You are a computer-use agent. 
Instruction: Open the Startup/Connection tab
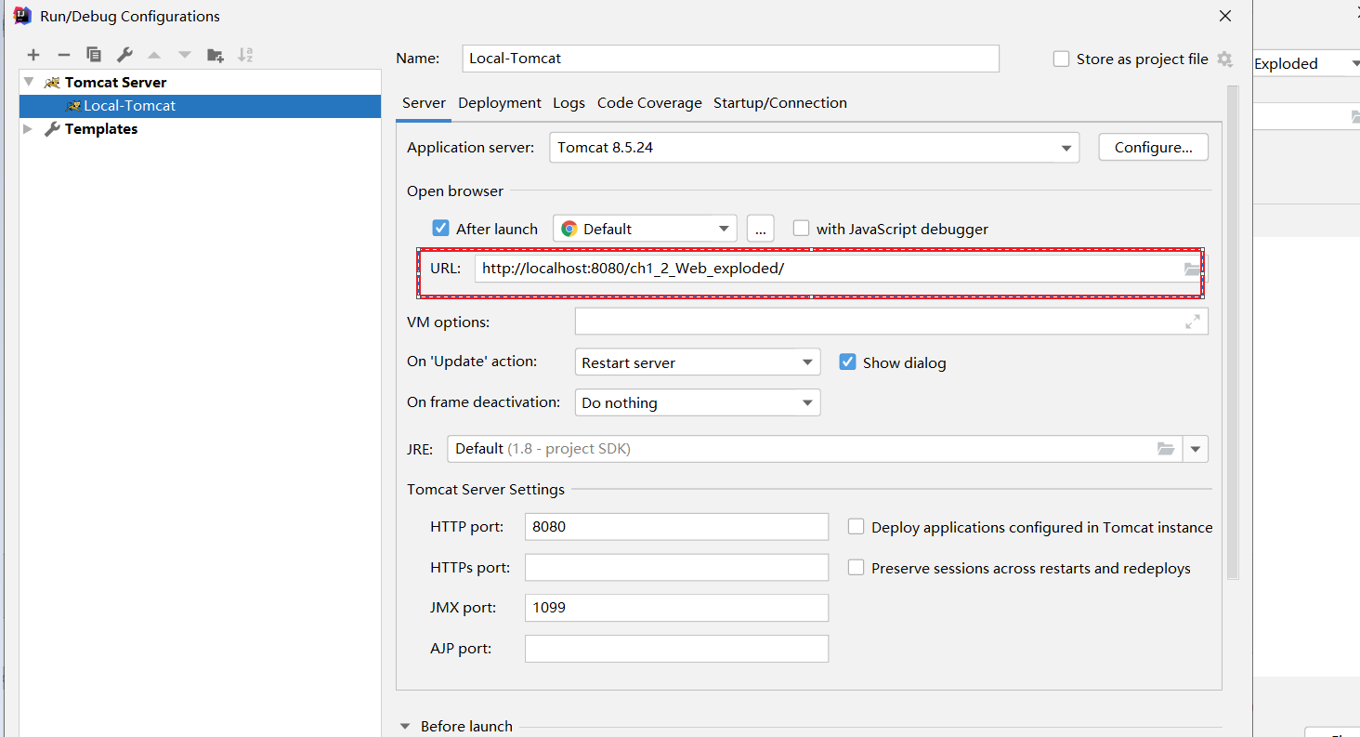tap(780, 103)
